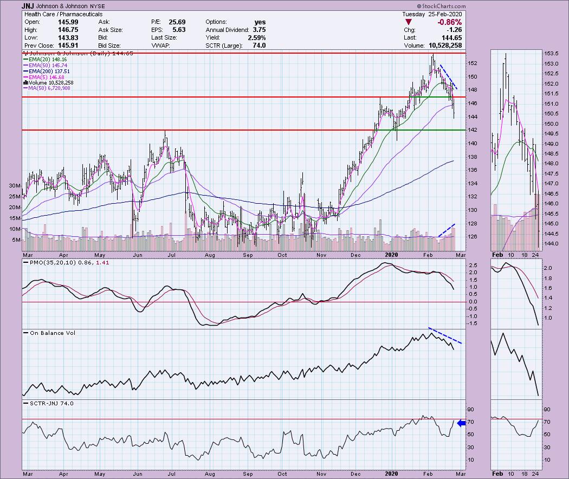Click the JNJ ticker symbol in header
This screenshot has width=569, height=479.
click(x=28, y=6)
